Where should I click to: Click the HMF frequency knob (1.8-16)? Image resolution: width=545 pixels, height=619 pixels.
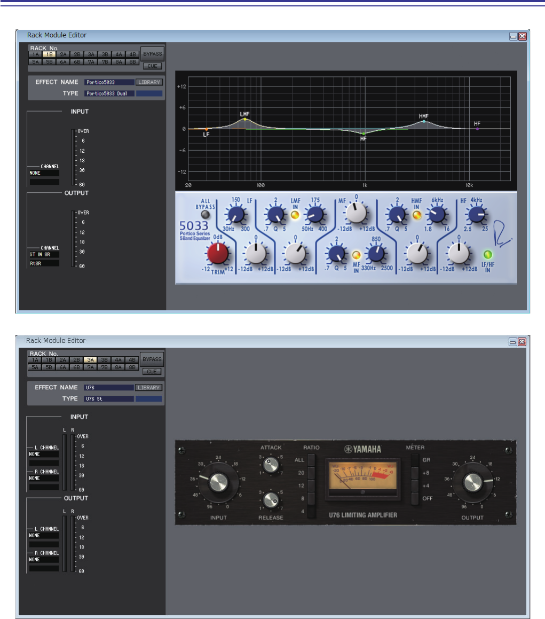(x=437, y=215)
